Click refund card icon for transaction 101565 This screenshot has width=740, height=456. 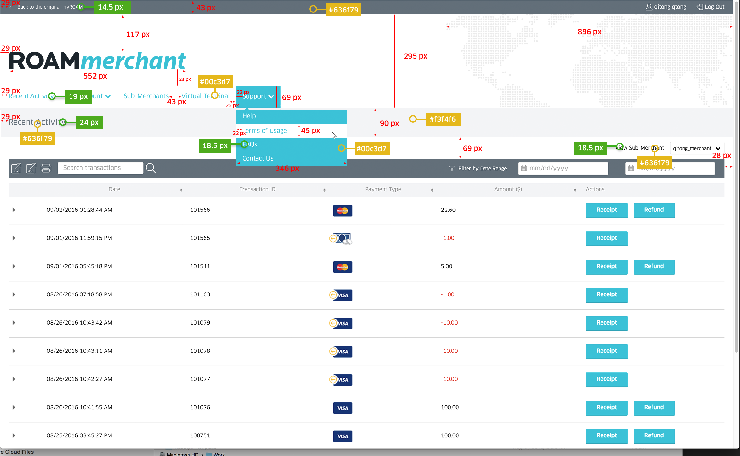point(341,238)
